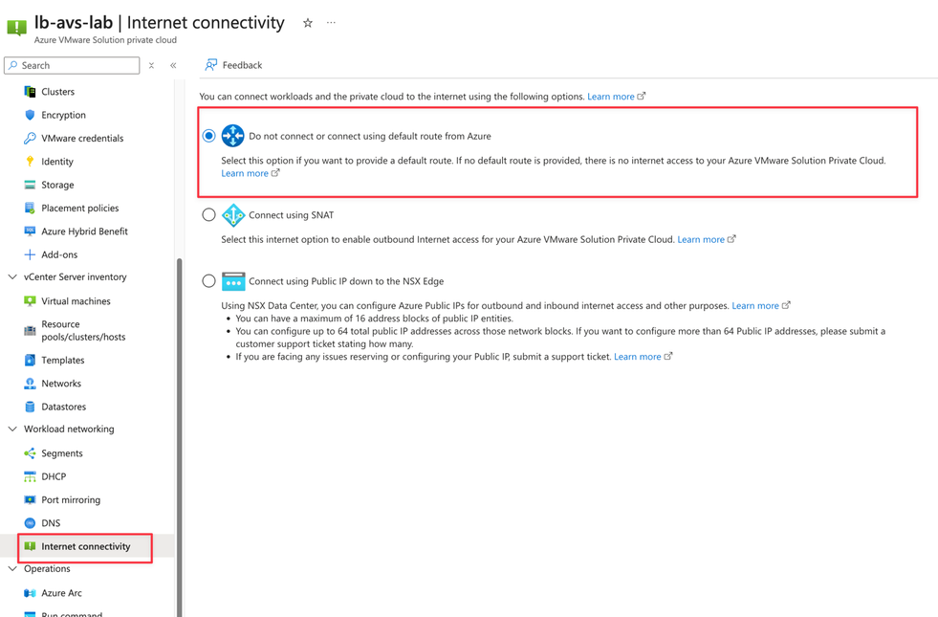938x617 pixels.
Task: Click the sidebar vertical scrollbar
Action: [180, 437]
